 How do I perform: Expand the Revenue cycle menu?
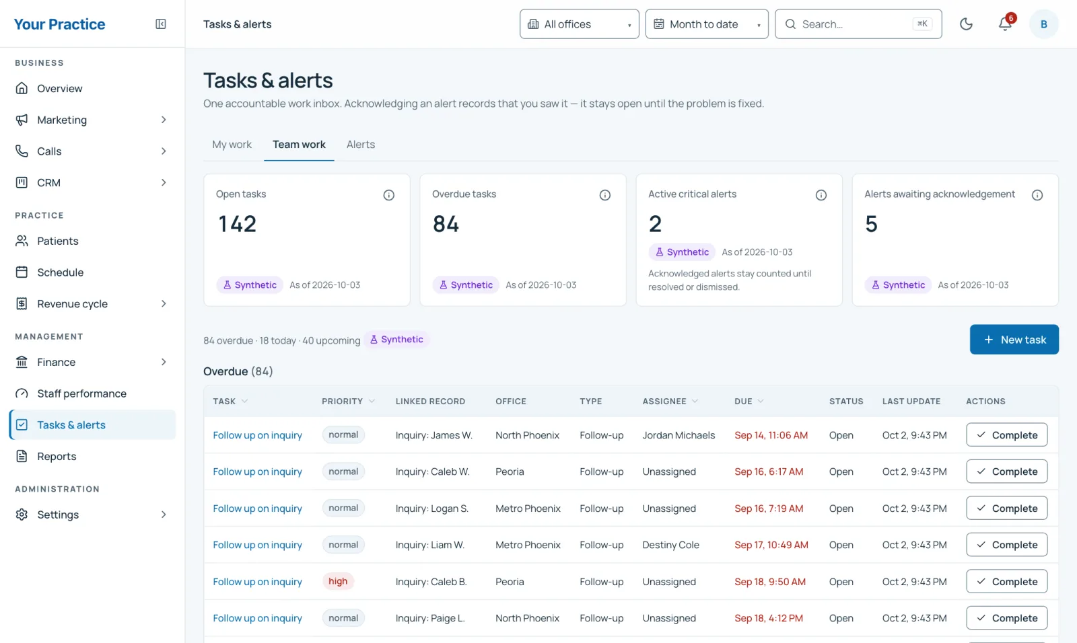click(92, 304)
